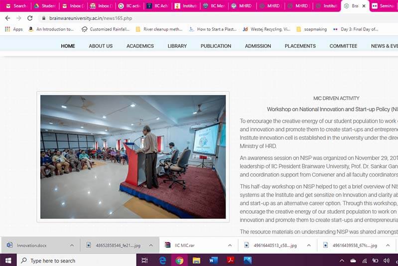Click the 'MIC DRIVEN ACTIVITY' heading

coord(336,98)
